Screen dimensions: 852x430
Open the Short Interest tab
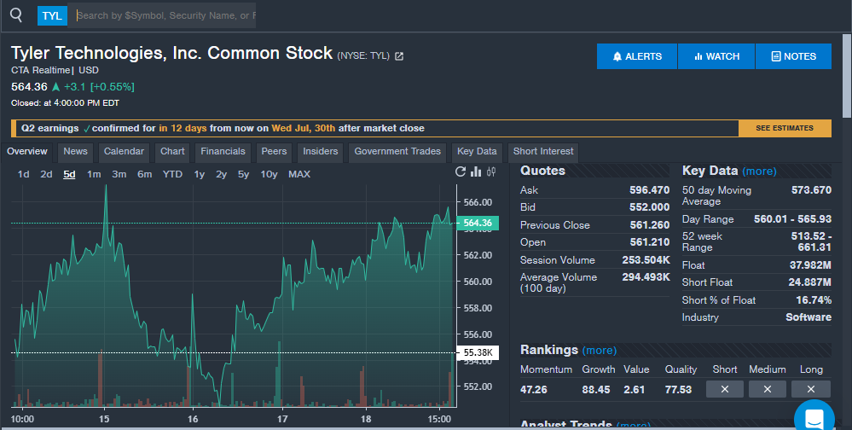pos(543,152)
